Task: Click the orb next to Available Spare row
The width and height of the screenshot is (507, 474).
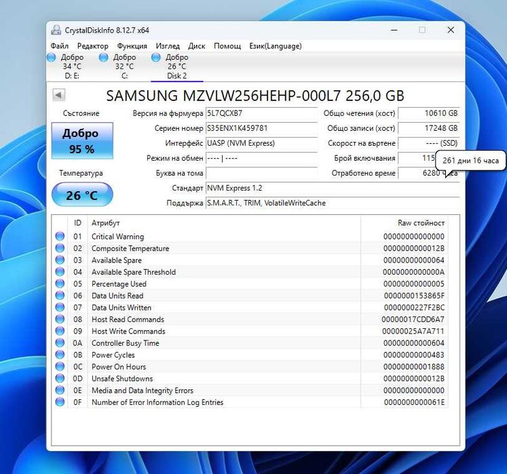Action: 60,260
